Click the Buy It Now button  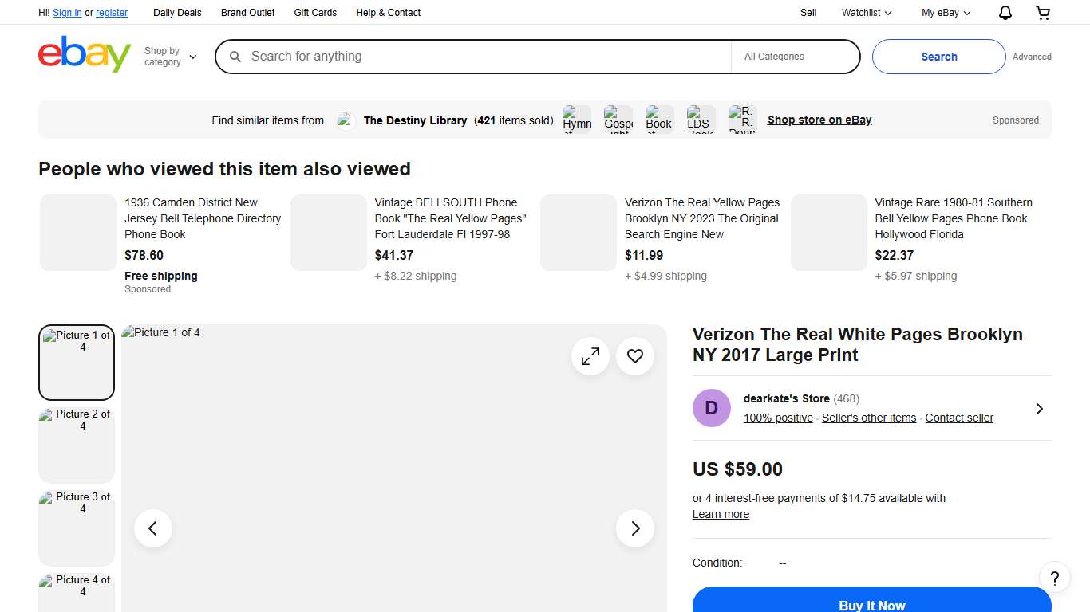tap(871, 604)
